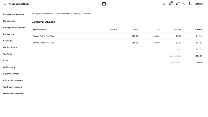Click the $17.42 price cell
Screen dimensions: 208x117
[x=135, y=36]
